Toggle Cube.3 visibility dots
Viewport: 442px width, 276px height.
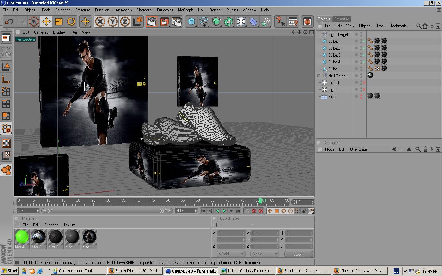click(x=361, y=55)
